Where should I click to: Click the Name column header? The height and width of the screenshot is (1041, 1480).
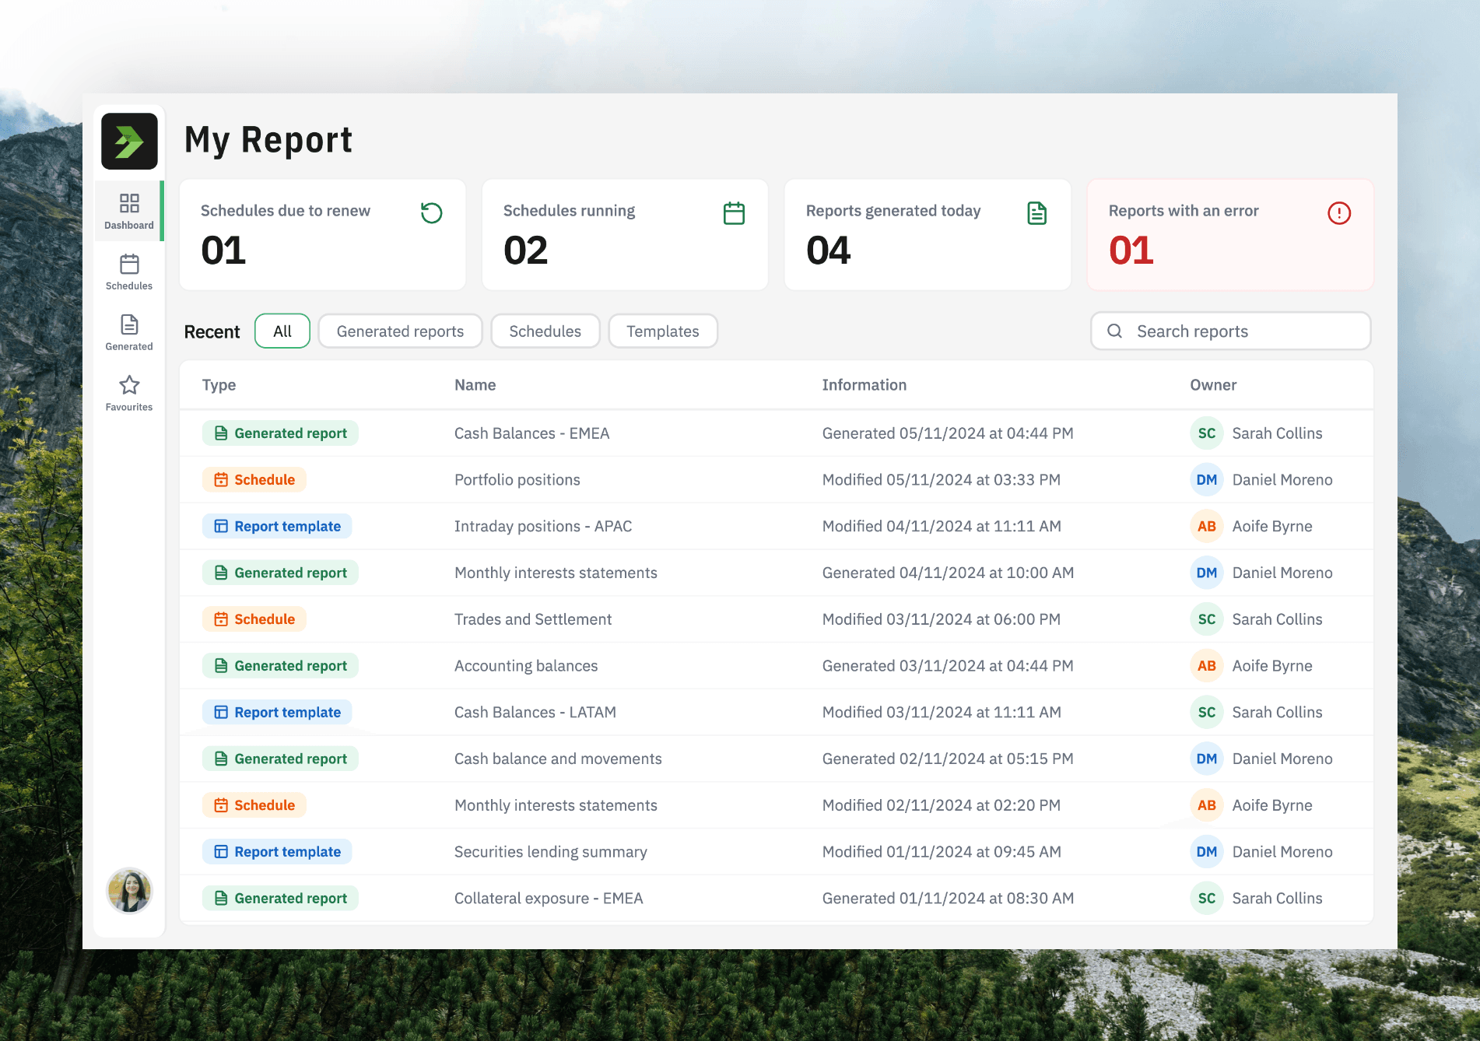coord(475,384)
